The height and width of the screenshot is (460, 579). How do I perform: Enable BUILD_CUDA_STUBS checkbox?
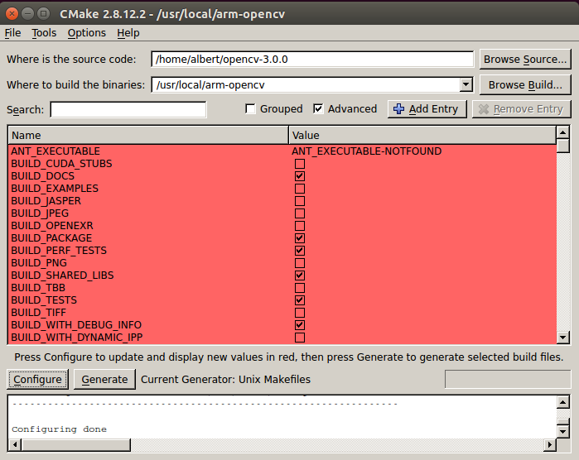(300, 164)
